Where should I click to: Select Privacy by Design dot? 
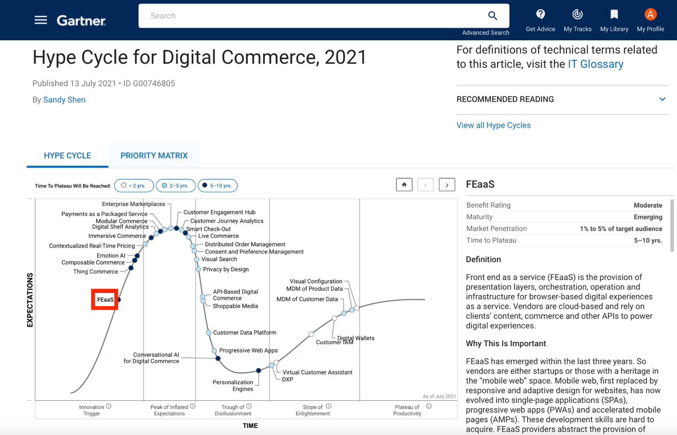point(198,269)
